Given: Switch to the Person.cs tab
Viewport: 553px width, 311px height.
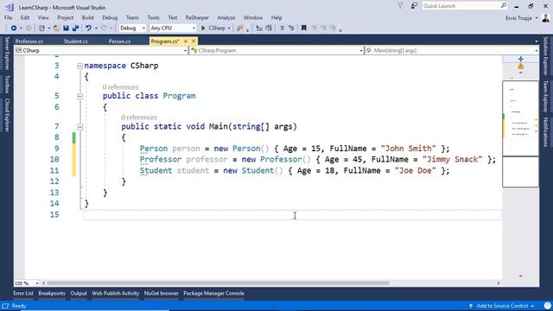Looking at the screenshot, I should coord(119,41).
